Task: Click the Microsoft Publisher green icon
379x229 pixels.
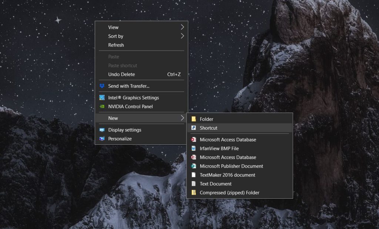Action: tap(193, 166)
